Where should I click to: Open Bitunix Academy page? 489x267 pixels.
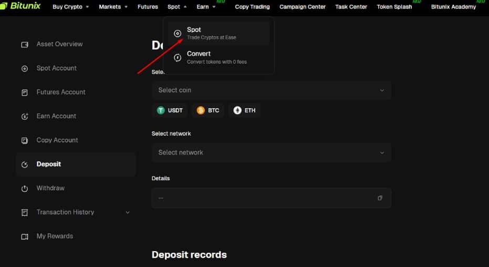tap(453, 6)
